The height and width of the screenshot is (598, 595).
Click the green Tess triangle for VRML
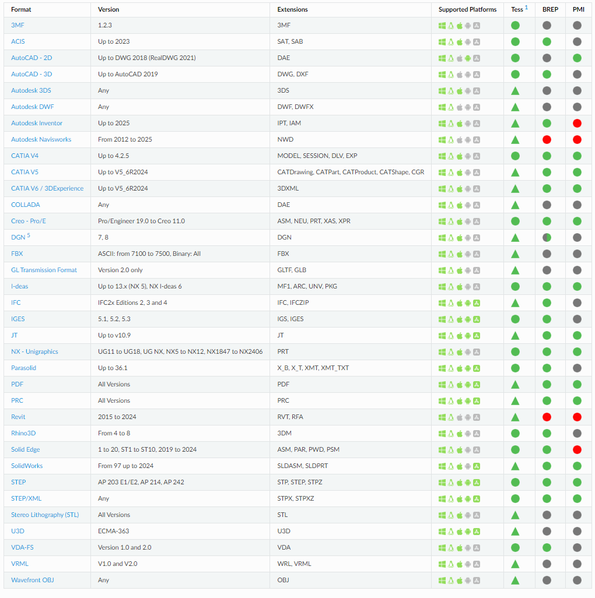point(515,564)
